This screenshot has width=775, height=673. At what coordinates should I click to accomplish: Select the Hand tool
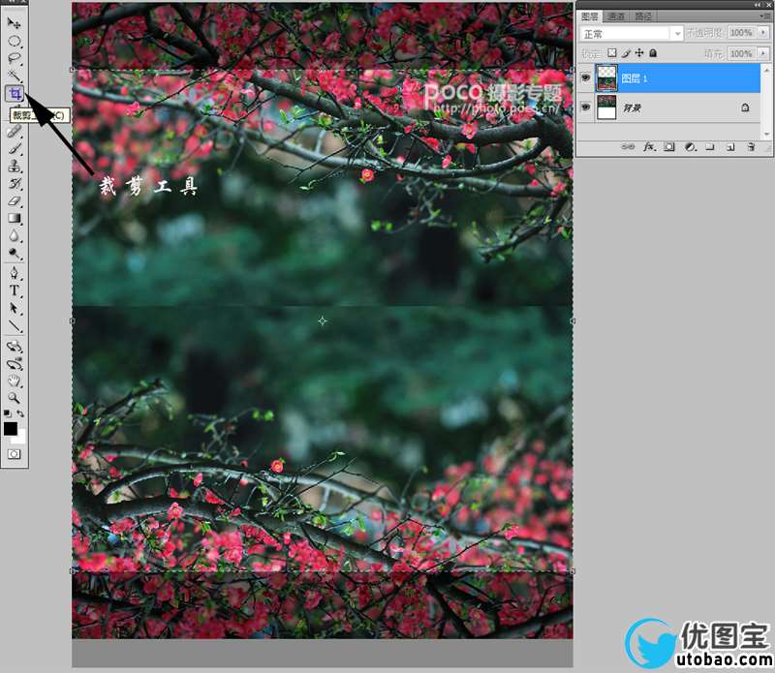(x=14, y=381)
